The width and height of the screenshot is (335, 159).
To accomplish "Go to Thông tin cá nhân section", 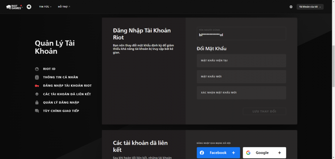I will [x=60, y=77].
